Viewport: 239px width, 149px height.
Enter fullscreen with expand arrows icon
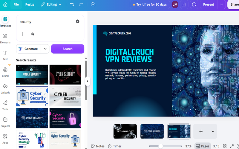click(x=232, y=146)
